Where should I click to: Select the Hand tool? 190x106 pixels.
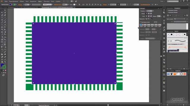[2, 62]
